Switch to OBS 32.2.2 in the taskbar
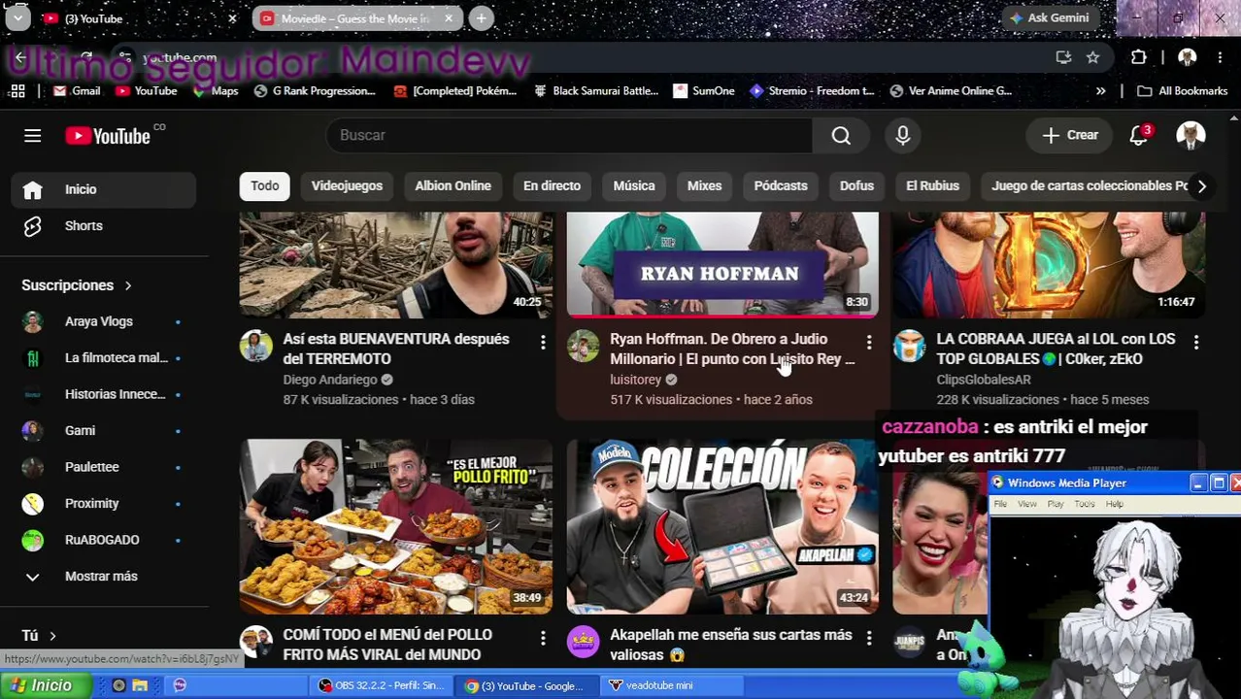 click(381, 685)
